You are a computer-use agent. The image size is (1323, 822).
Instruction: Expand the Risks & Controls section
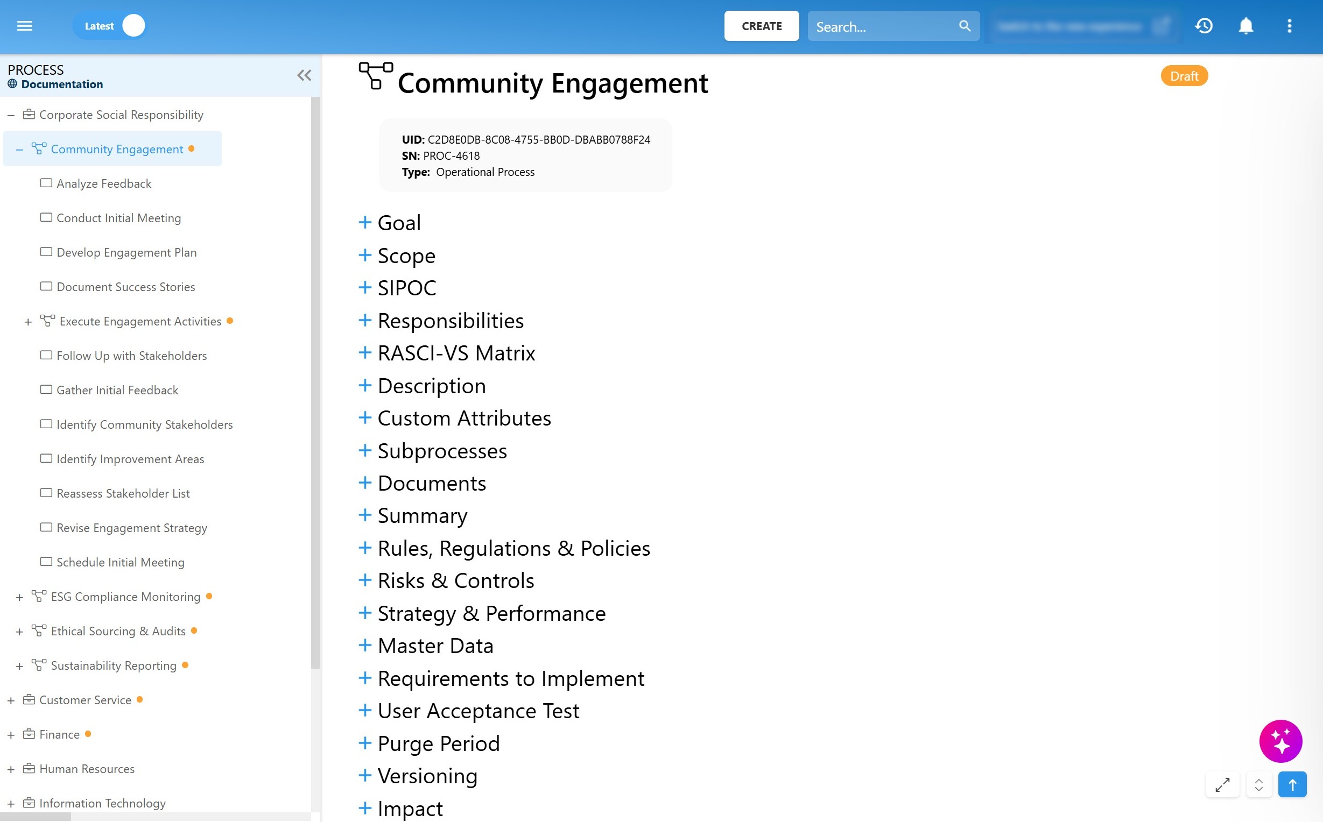[365, 580]
